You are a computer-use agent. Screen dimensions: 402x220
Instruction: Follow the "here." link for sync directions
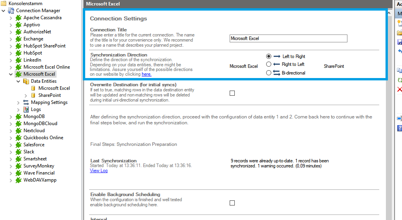(x=146, y=74)
